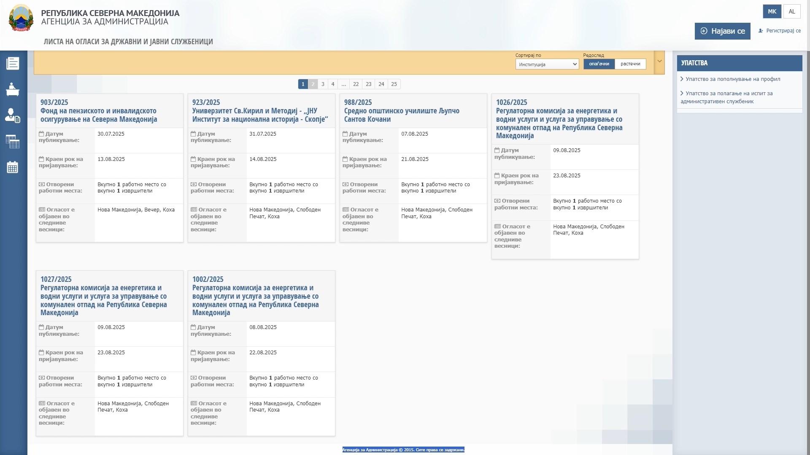810x455 pixels.
Task: Click the North Macedonia coat of arms logo
Action: point(21,18)
